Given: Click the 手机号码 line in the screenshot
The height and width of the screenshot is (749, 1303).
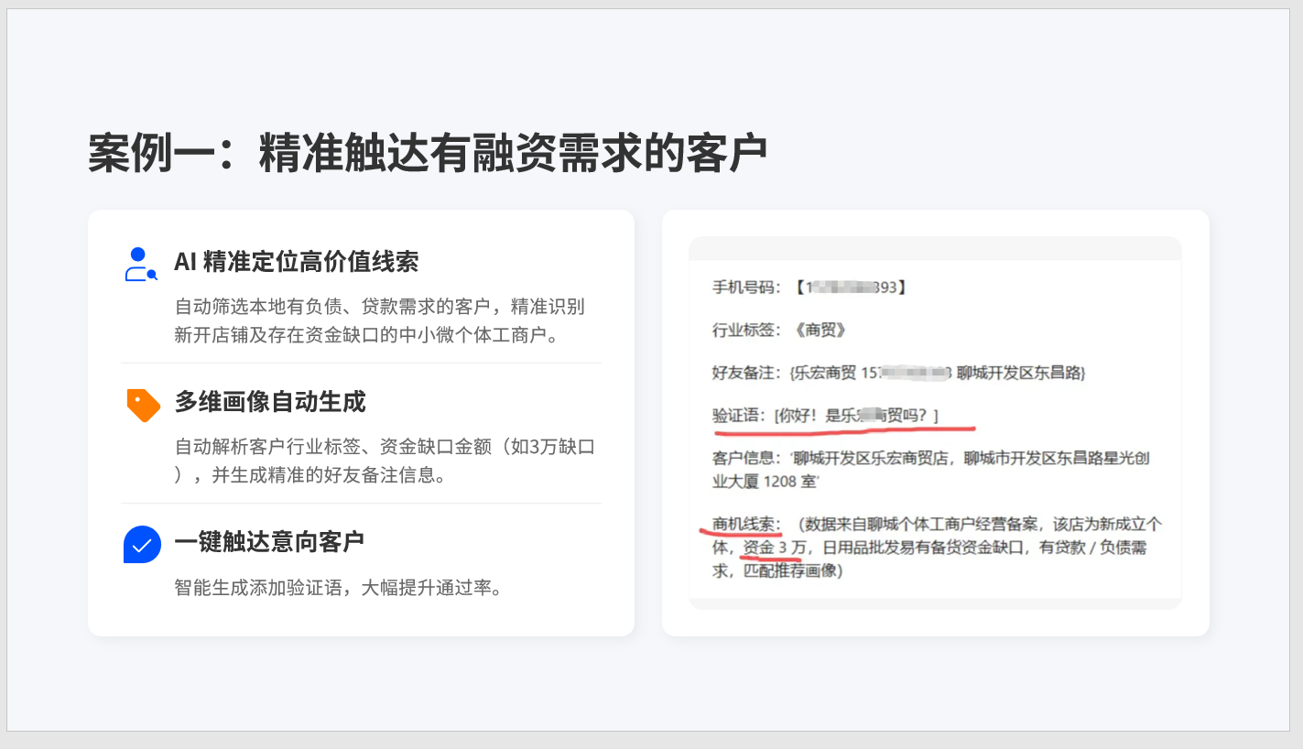Looking at the screenshot, I should point(809,288).
